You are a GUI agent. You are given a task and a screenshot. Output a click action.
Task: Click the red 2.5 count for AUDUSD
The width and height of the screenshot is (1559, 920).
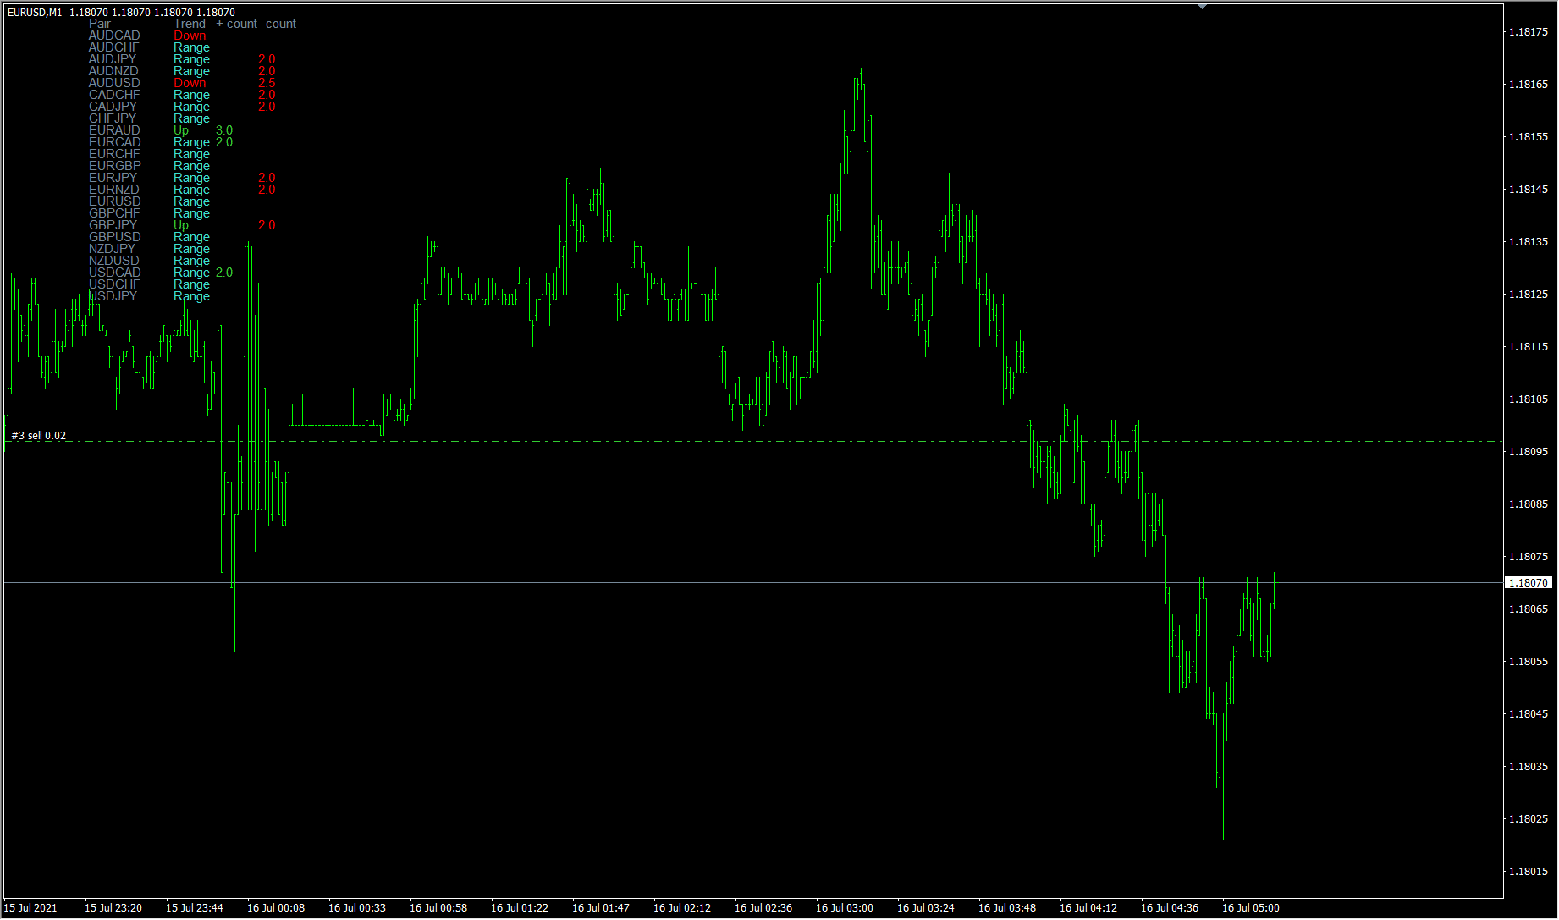point(267,83)
